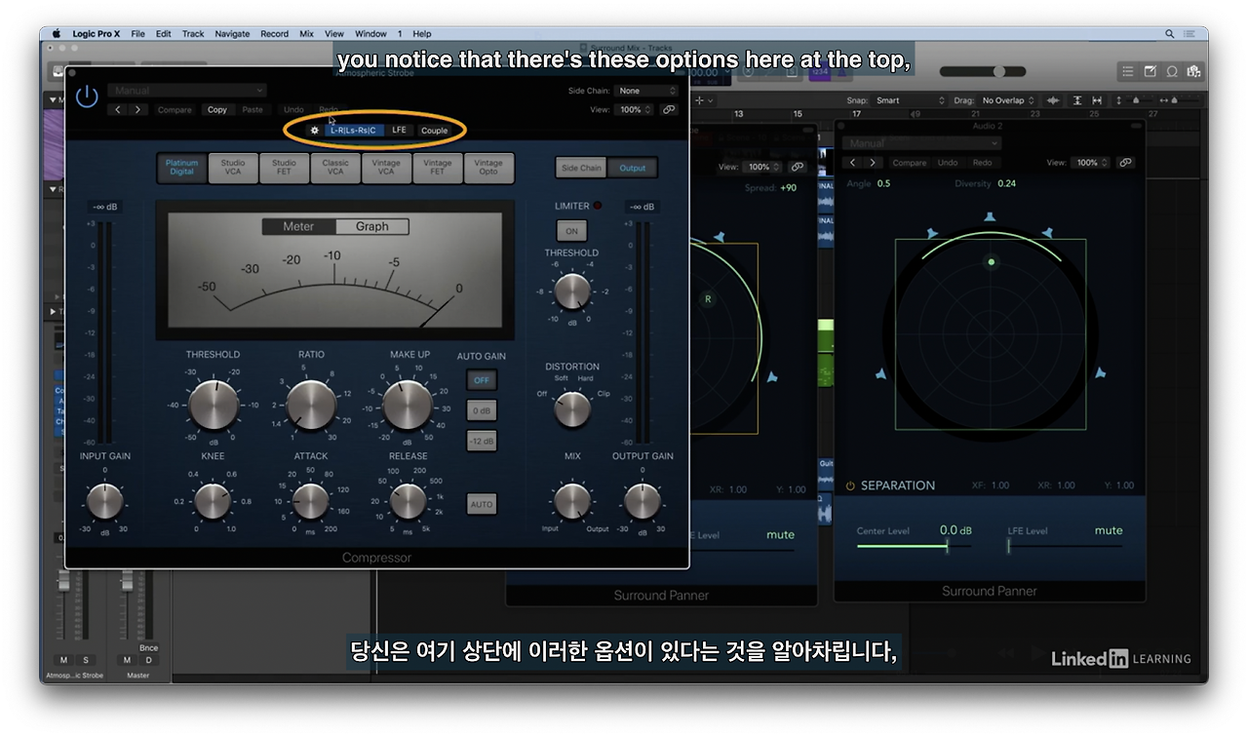Click the left surround speaker icon in Audio 2 panner
This screenshot has width=1248, height=737.
tap(880, 372)
